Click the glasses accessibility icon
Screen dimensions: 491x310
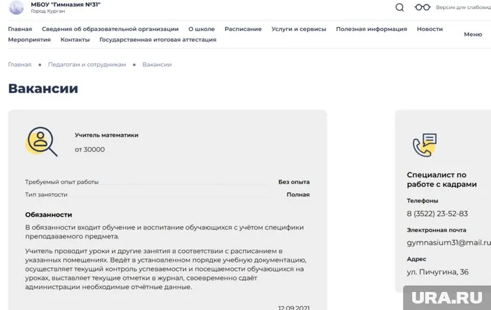[423, 8]
